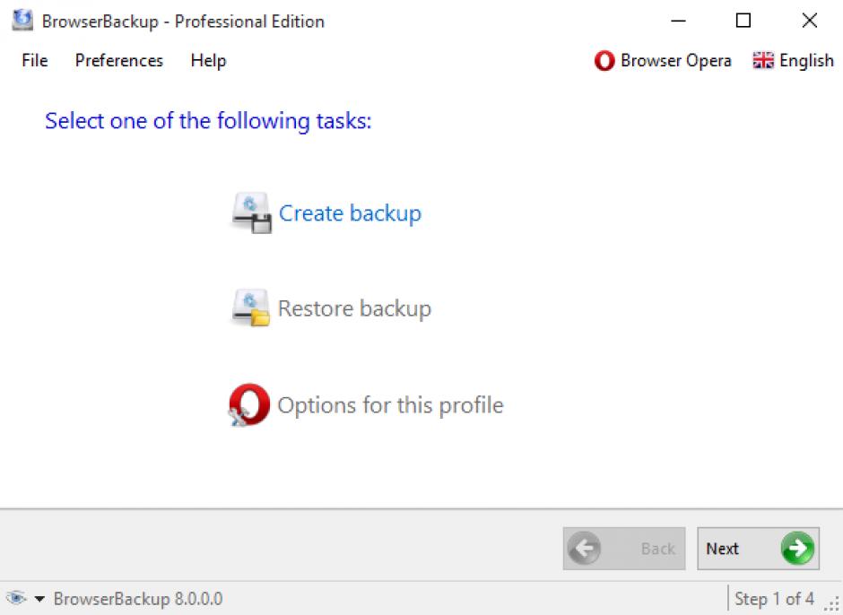The width and height of the screenshot is (843, 615).
Task: Click the Step 1 of 4 indicator
Action: click(774, 598)
